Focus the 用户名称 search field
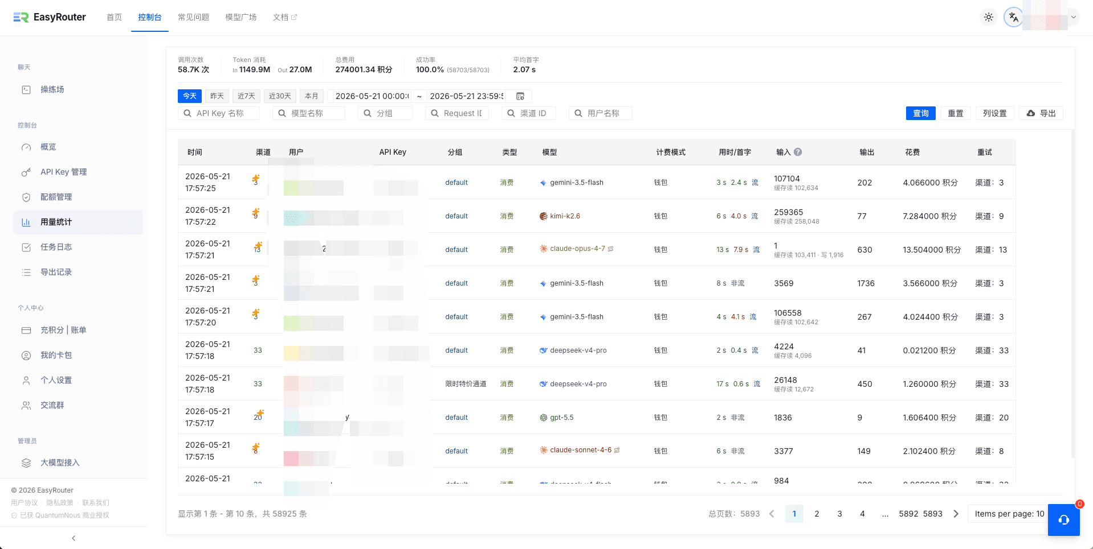 tap(601, 113)
